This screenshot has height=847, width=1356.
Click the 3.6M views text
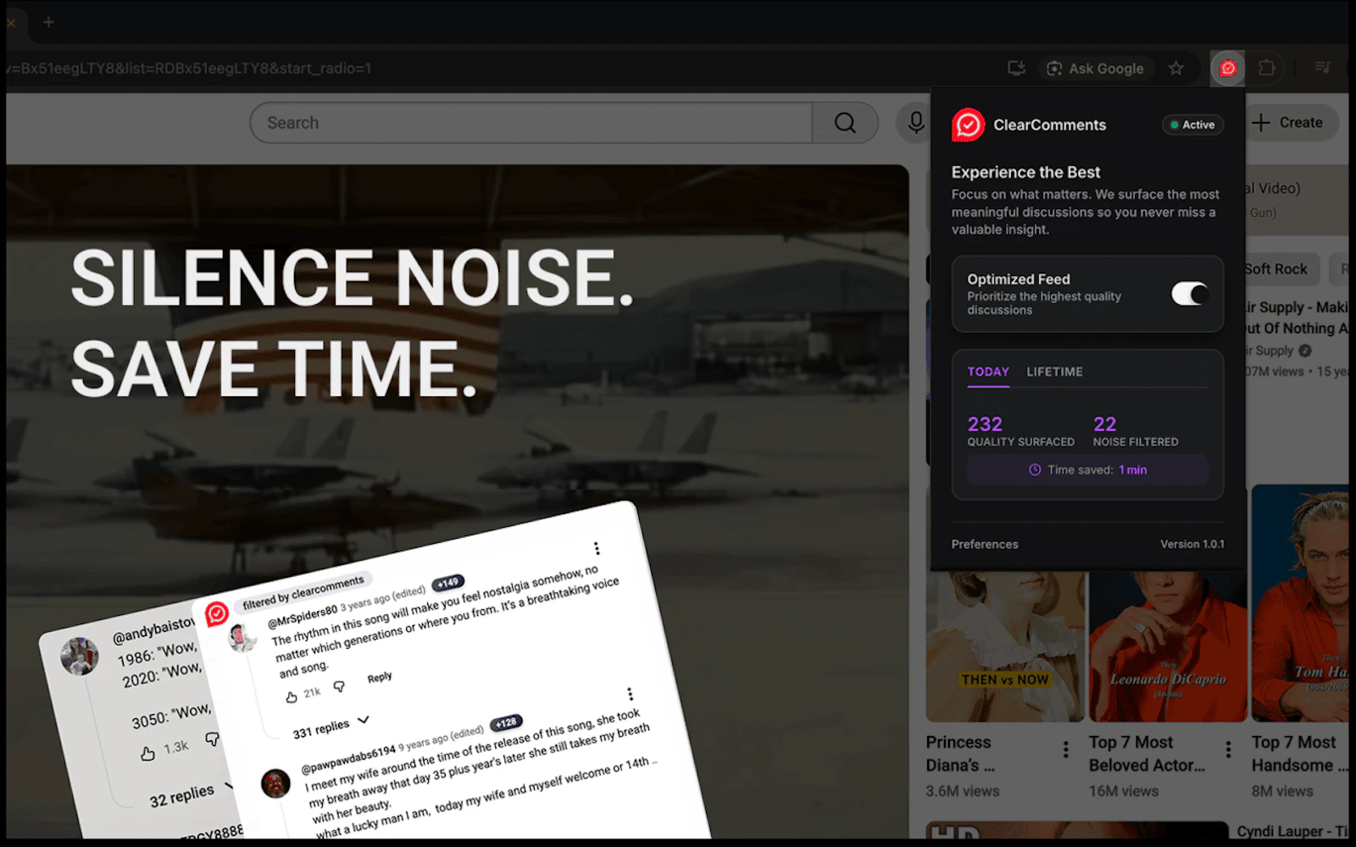[x=963, y=791]
